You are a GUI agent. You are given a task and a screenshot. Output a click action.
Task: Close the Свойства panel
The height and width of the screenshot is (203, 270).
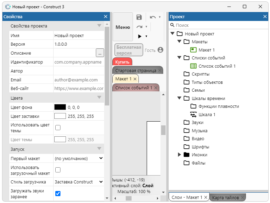[x=105, y=16]
